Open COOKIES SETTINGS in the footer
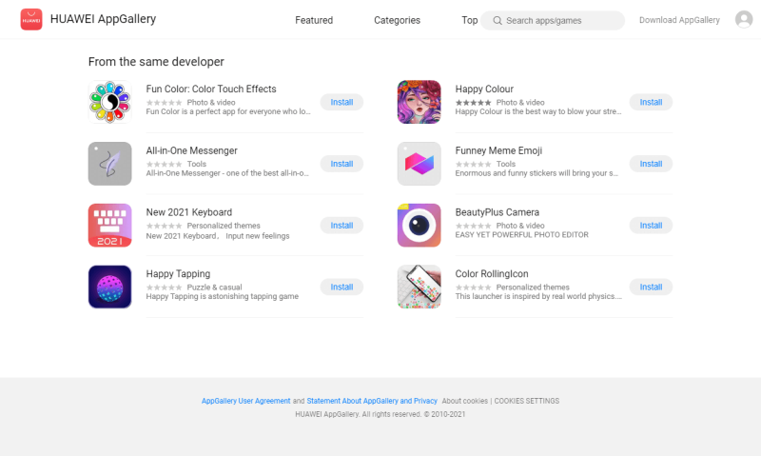The image size is (761, 456). coord(527,401)
